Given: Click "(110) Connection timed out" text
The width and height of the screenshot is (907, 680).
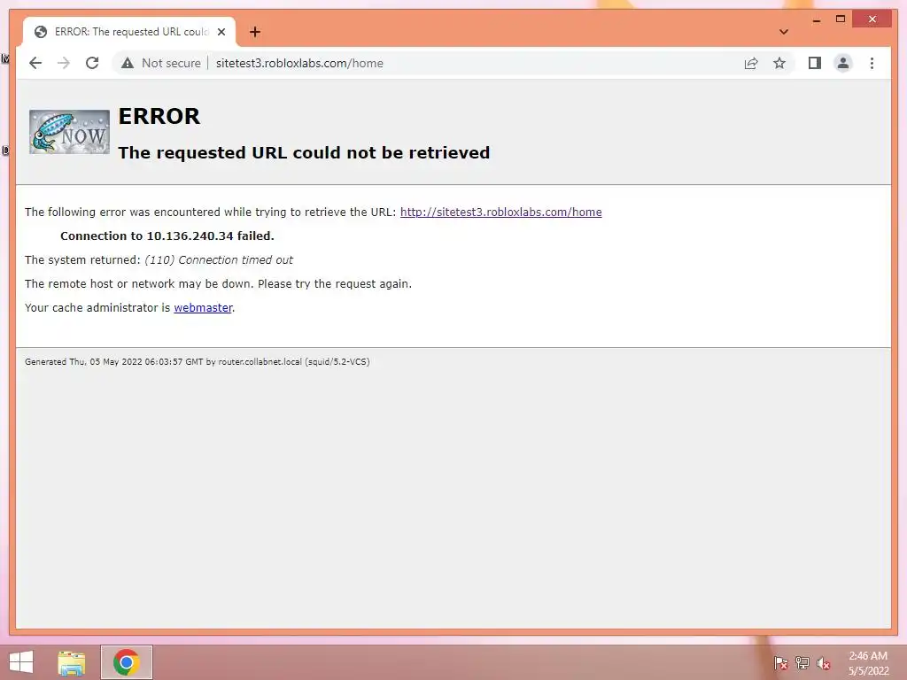Looking at the screenshot, I should click(x=219, y=259).
